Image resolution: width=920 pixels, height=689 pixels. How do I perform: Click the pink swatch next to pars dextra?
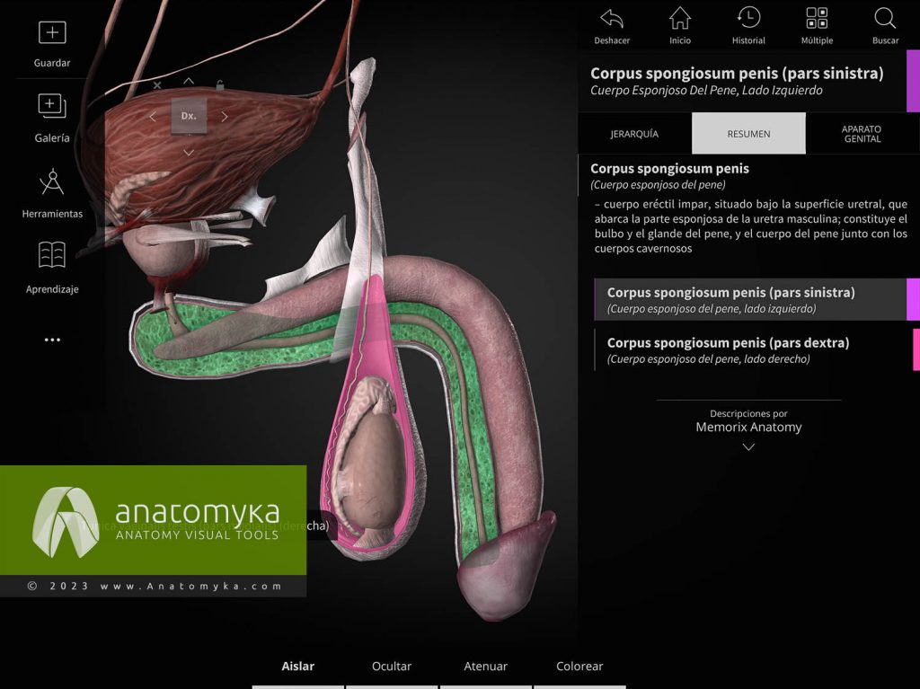click(915, 349)
